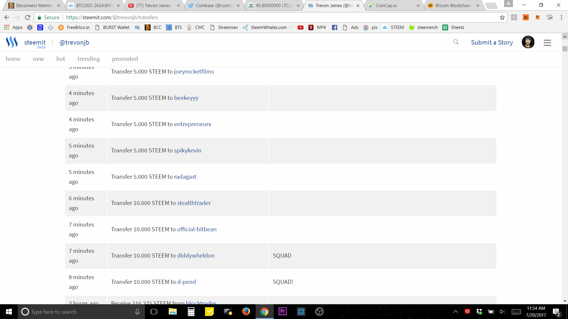Select the trending menu item
The image size is (568, 319).
point(88,59)
